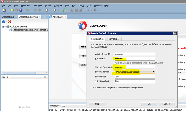Click the Run play toolbar icon
The image size is (187, 113).
tap(88, 10)
